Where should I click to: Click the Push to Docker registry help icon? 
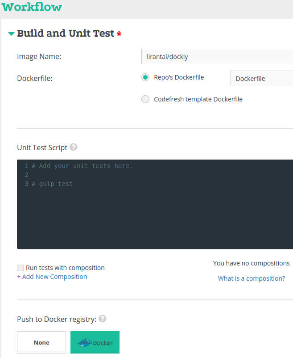click(x=103, y=319)
